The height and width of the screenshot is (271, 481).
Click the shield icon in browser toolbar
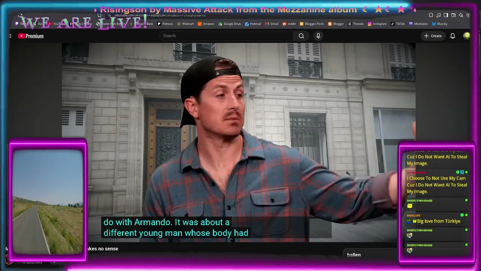point(468,15)
